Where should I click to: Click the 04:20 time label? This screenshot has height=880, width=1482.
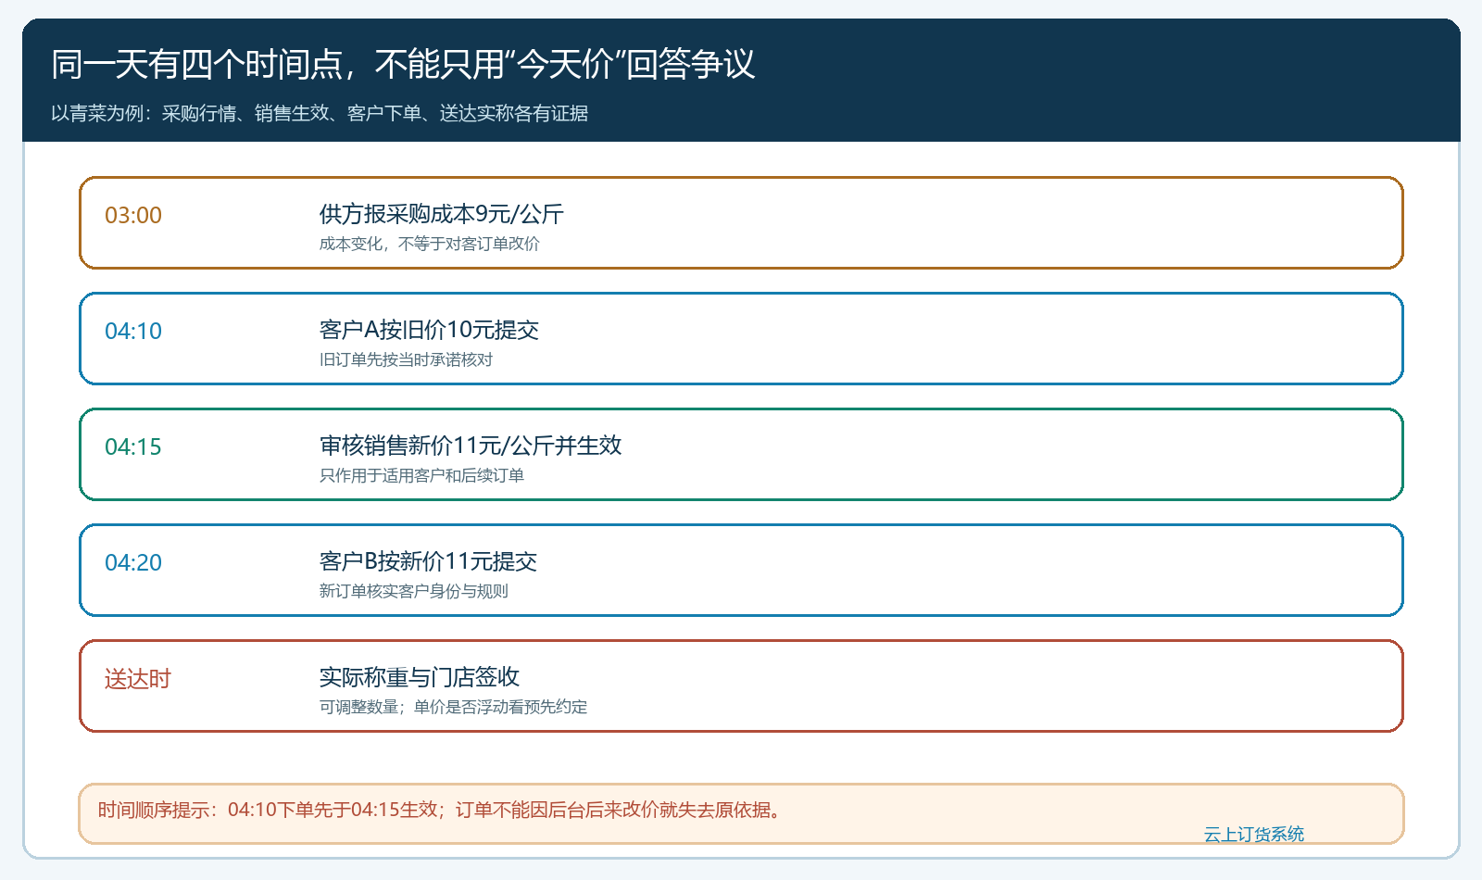(x=133, y=562)
